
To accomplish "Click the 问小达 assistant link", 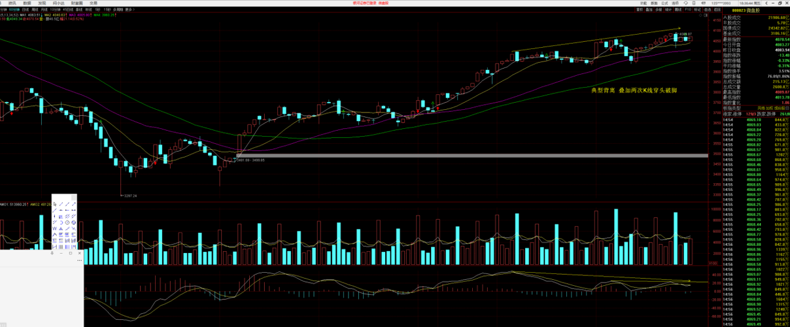I will pos(58,3).
